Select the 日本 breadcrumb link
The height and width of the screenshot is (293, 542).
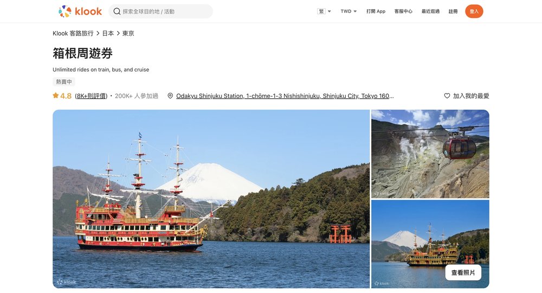[108, 33]
